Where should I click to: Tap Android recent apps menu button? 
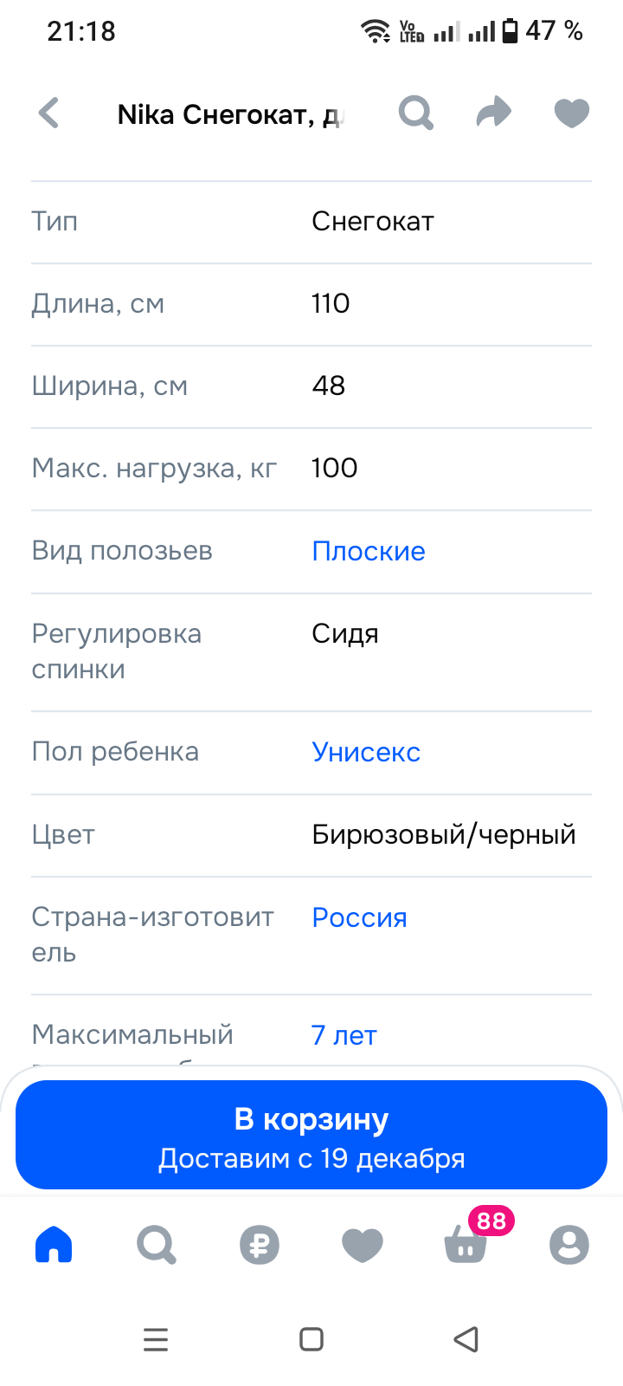point(156,1339)
